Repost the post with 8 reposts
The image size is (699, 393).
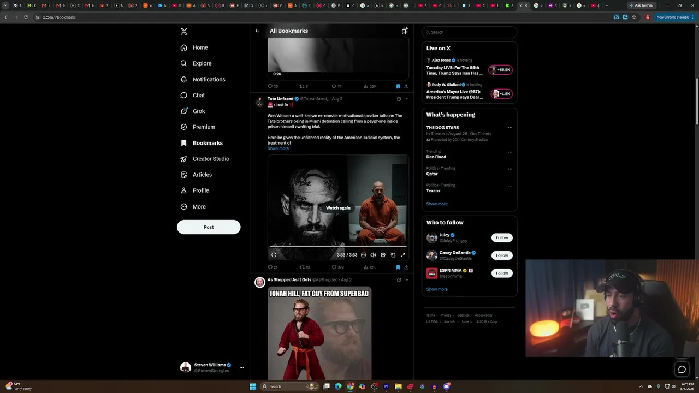tap(304, 86)
